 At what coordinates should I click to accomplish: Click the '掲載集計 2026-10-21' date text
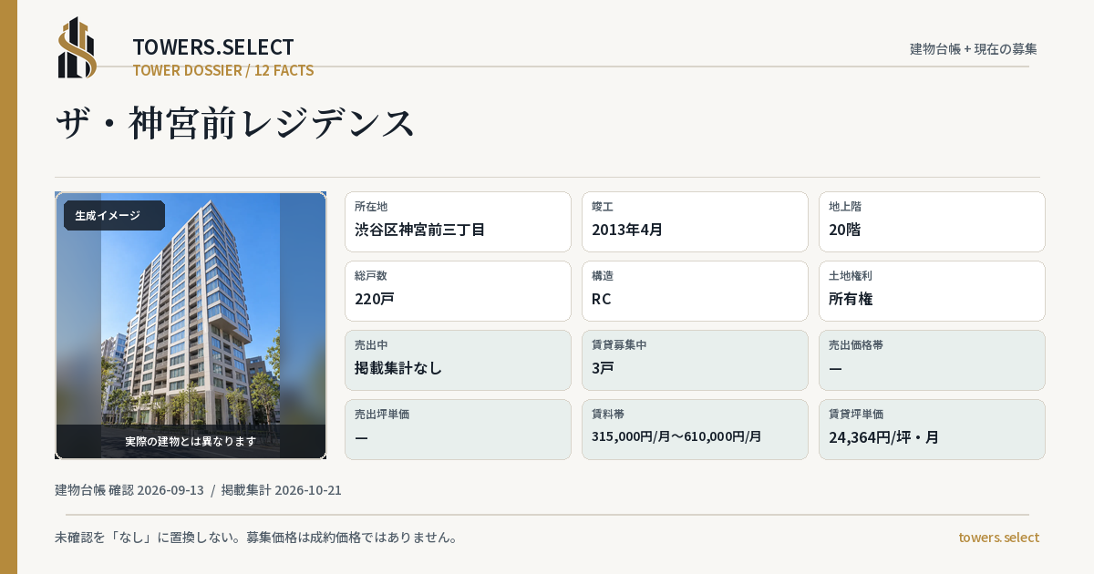(281, 490)
